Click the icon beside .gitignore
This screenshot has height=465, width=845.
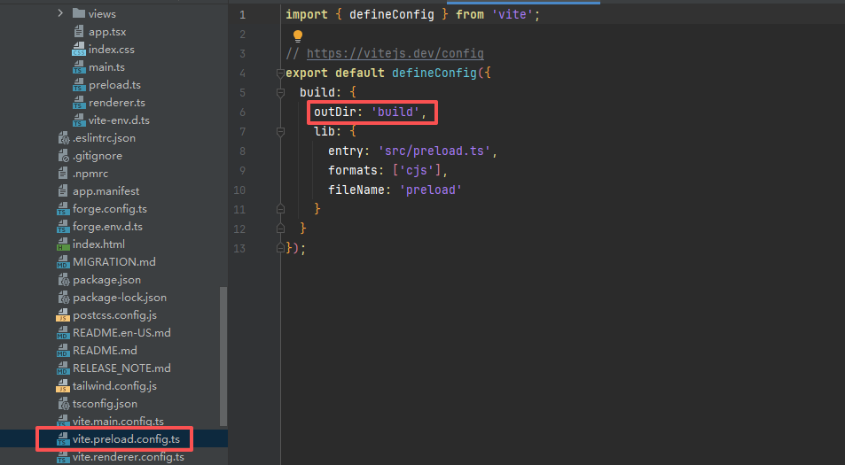point(63,156)
